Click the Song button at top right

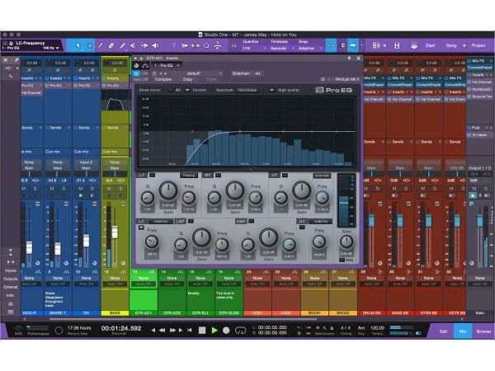coord(451,45)
